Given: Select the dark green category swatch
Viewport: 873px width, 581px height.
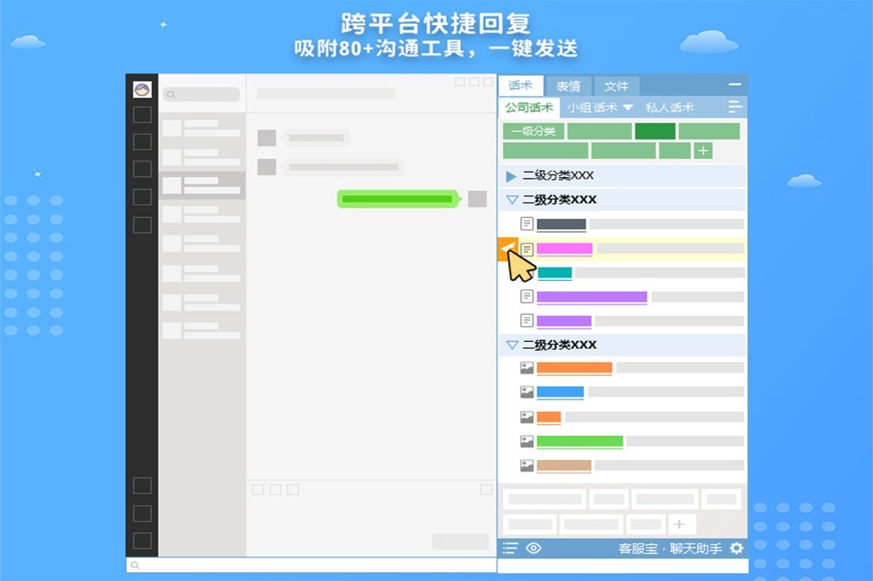Looking at the screenshot, I should [x=655, y=131].
